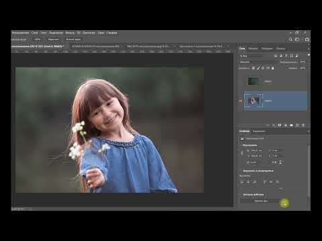
Task: Click the 100% zoom button in options bar
Action: (38, 39)
